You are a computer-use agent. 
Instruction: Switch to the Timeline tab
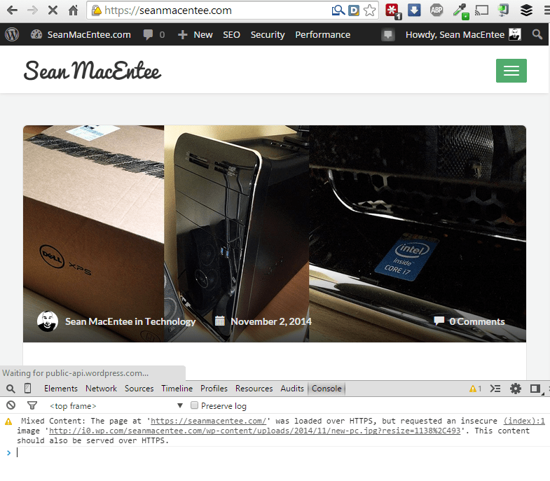(177, 389)
